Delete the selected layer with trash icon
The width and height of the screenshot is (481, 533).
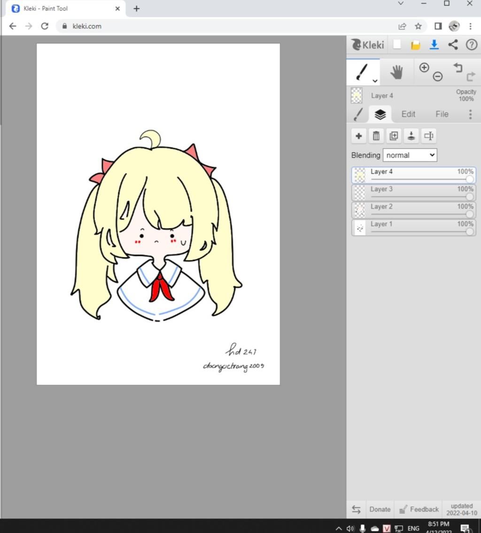click(x=376, y=136)
